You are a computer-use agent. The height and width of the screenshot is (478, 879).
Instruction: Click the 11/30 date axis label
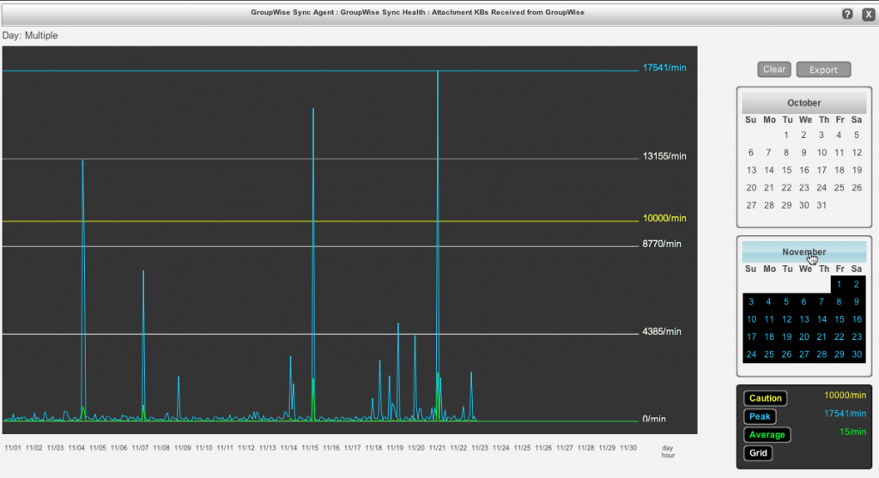point(628,448)
